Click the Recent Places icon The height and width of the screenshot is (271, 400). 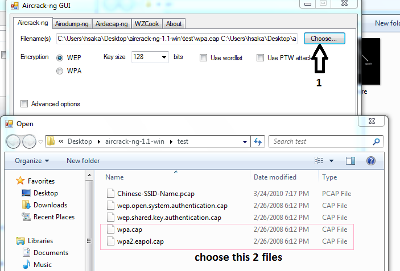[26, 217]
